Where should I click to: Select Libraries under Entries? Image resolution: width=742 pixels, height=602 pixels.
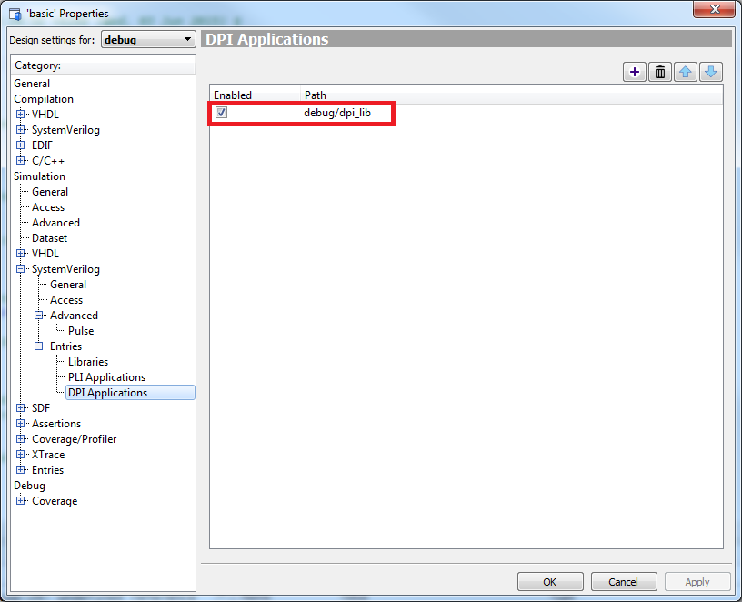pyautogui.click(x=88, y=362)
